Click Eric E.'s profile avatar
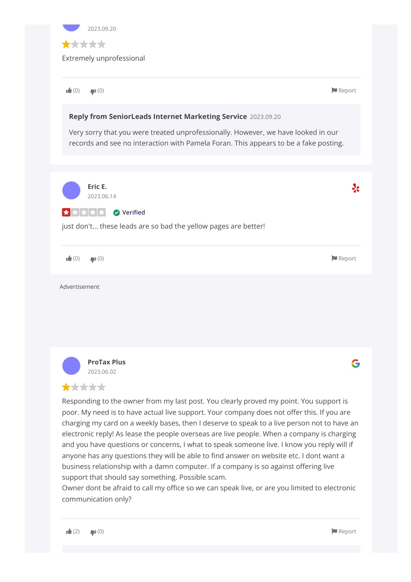The width and height of the screenshot is (411, 582). (71, 190)
